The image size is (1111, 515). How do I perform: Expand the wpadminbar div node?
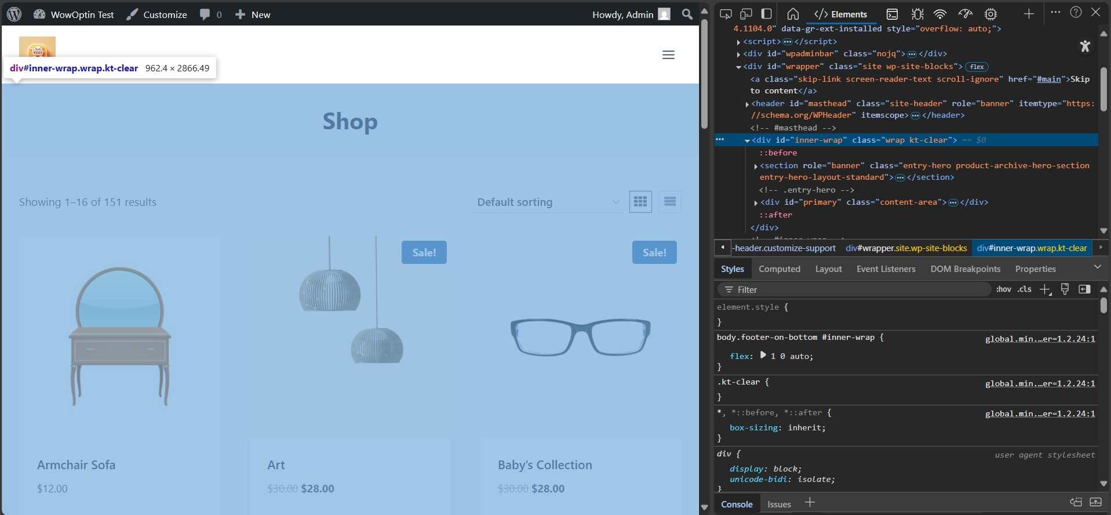click(738, 54)
